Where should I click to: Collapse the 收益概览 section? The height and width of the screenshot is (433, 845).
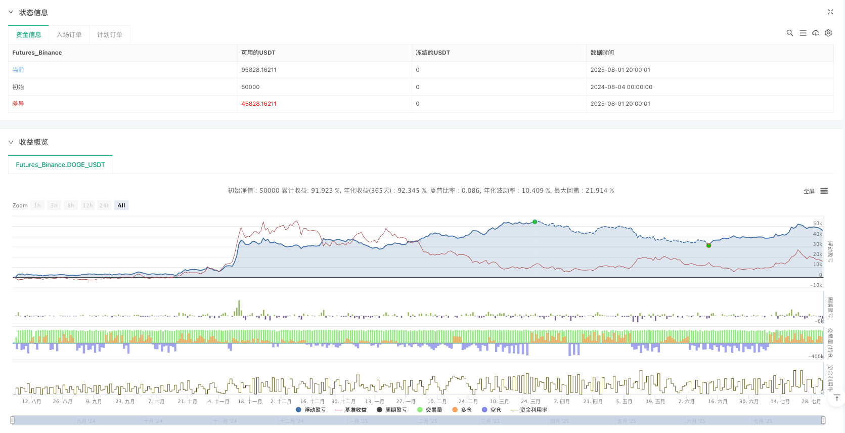tap(11, 142)
